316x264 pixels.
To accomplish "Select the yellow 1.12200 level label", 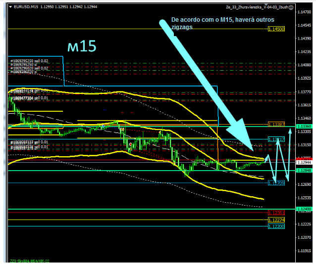I will point(276,226).
